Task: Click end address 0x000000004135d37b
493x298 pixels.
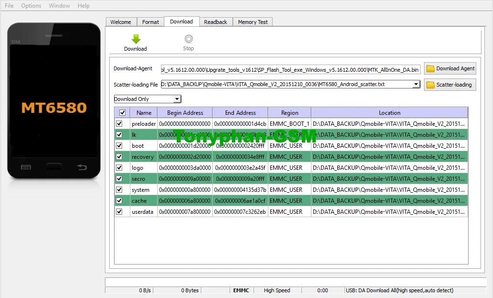Action: click(x=241, y=190)
